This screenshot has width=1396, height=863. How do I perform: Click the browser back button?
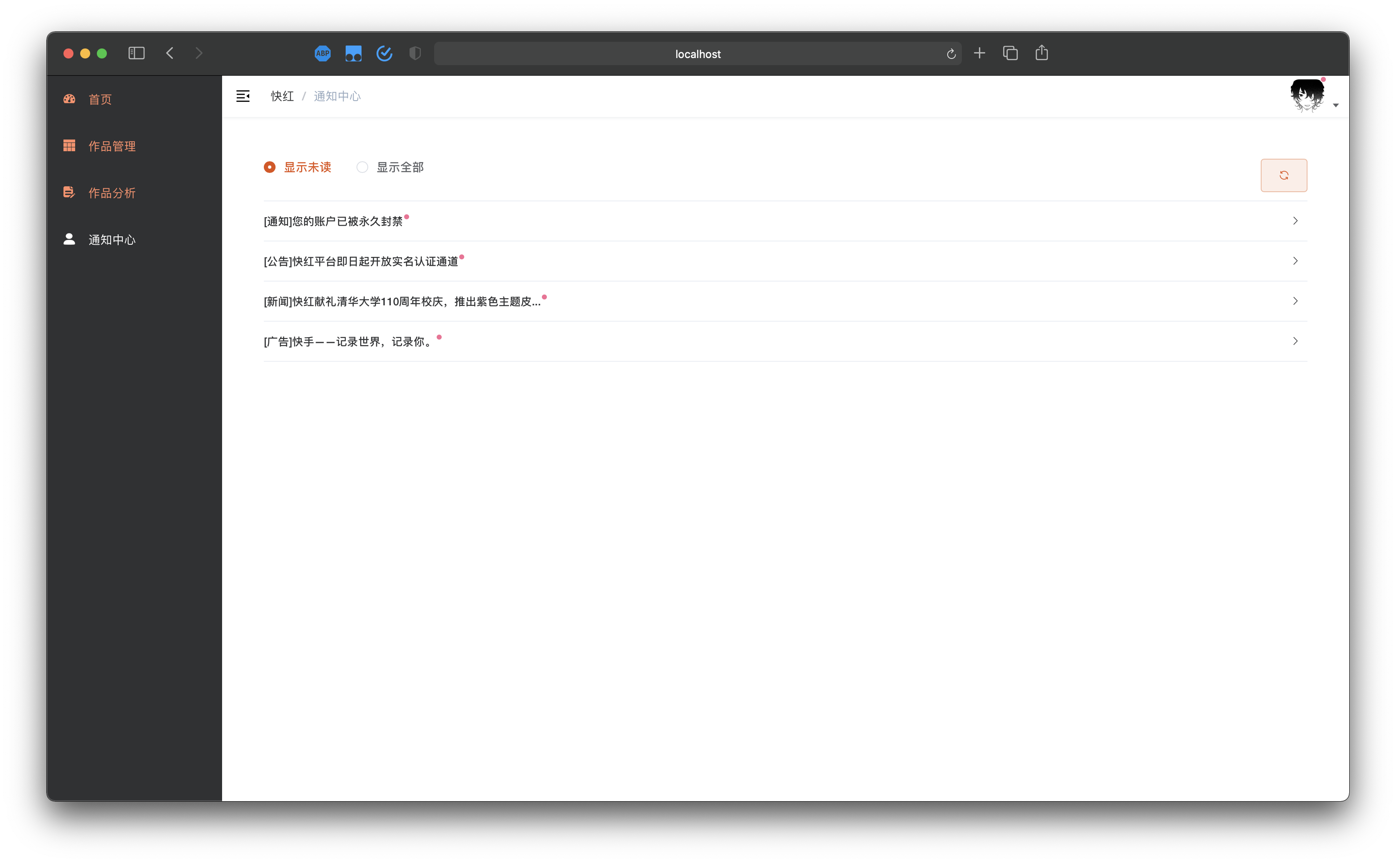(170, 53)
